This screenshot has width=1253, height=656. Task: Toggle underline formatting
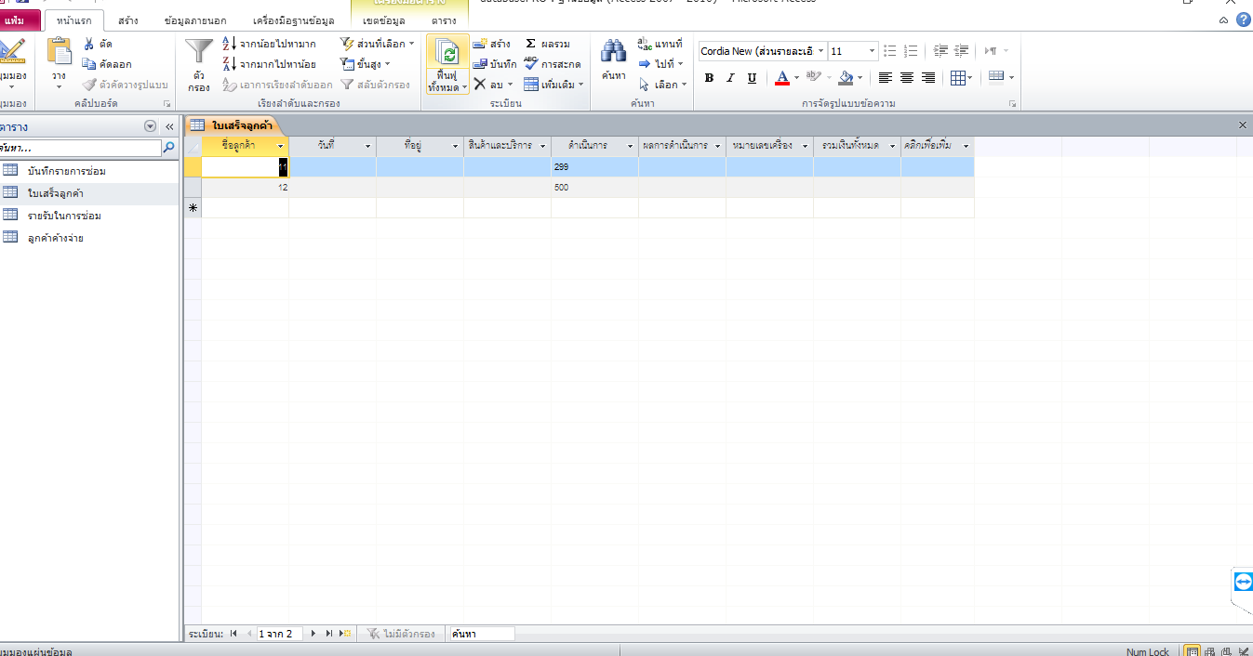pyautogui.click(x=752, y=78)
